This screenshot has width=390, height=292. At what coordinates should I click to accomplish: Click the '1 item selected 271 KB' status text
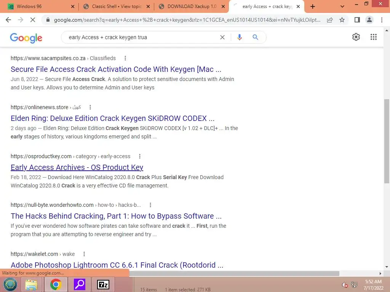187,289
